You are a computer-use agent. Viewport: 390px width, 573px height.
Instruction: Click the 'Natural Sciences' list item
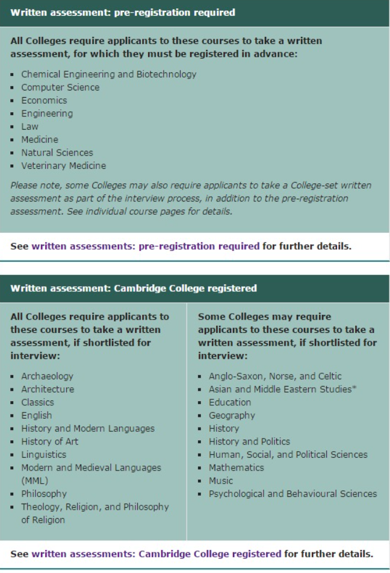tap(57, 153)
